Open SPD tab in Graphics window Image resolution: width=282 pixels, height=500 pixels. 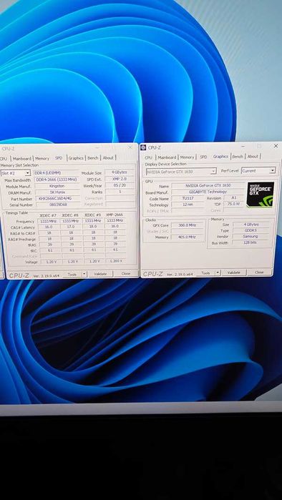point(203,157)
